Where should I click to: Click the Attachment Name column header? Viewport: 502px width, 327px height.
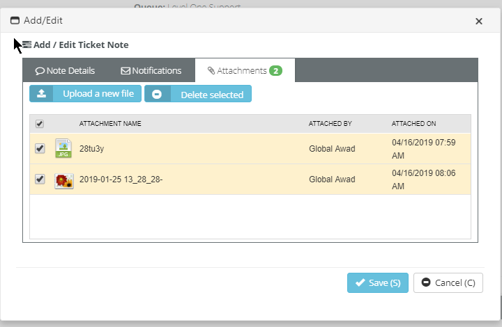coord(110,124)
